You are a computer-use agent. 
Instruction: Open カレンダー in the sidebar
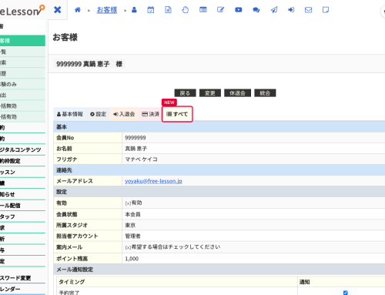click(22, 289)
